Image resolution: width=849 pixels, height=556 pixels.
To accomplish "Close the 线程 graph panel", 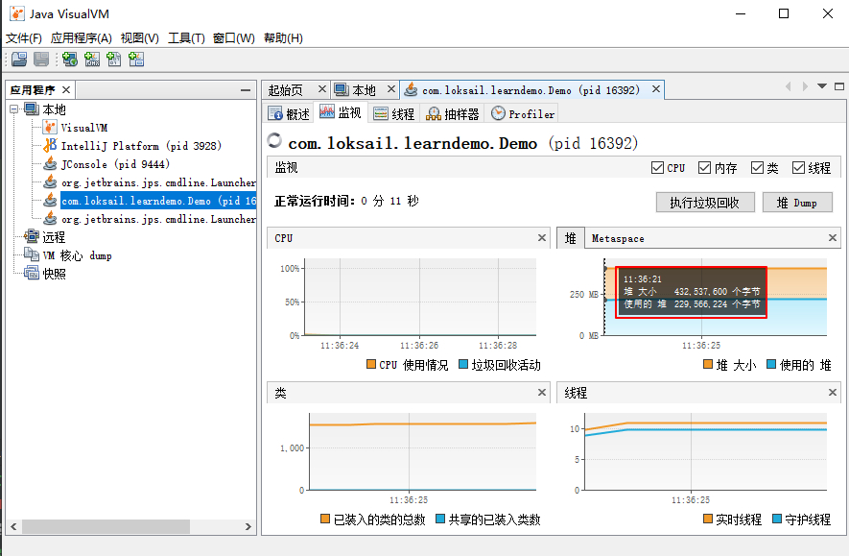I will 833,393.
